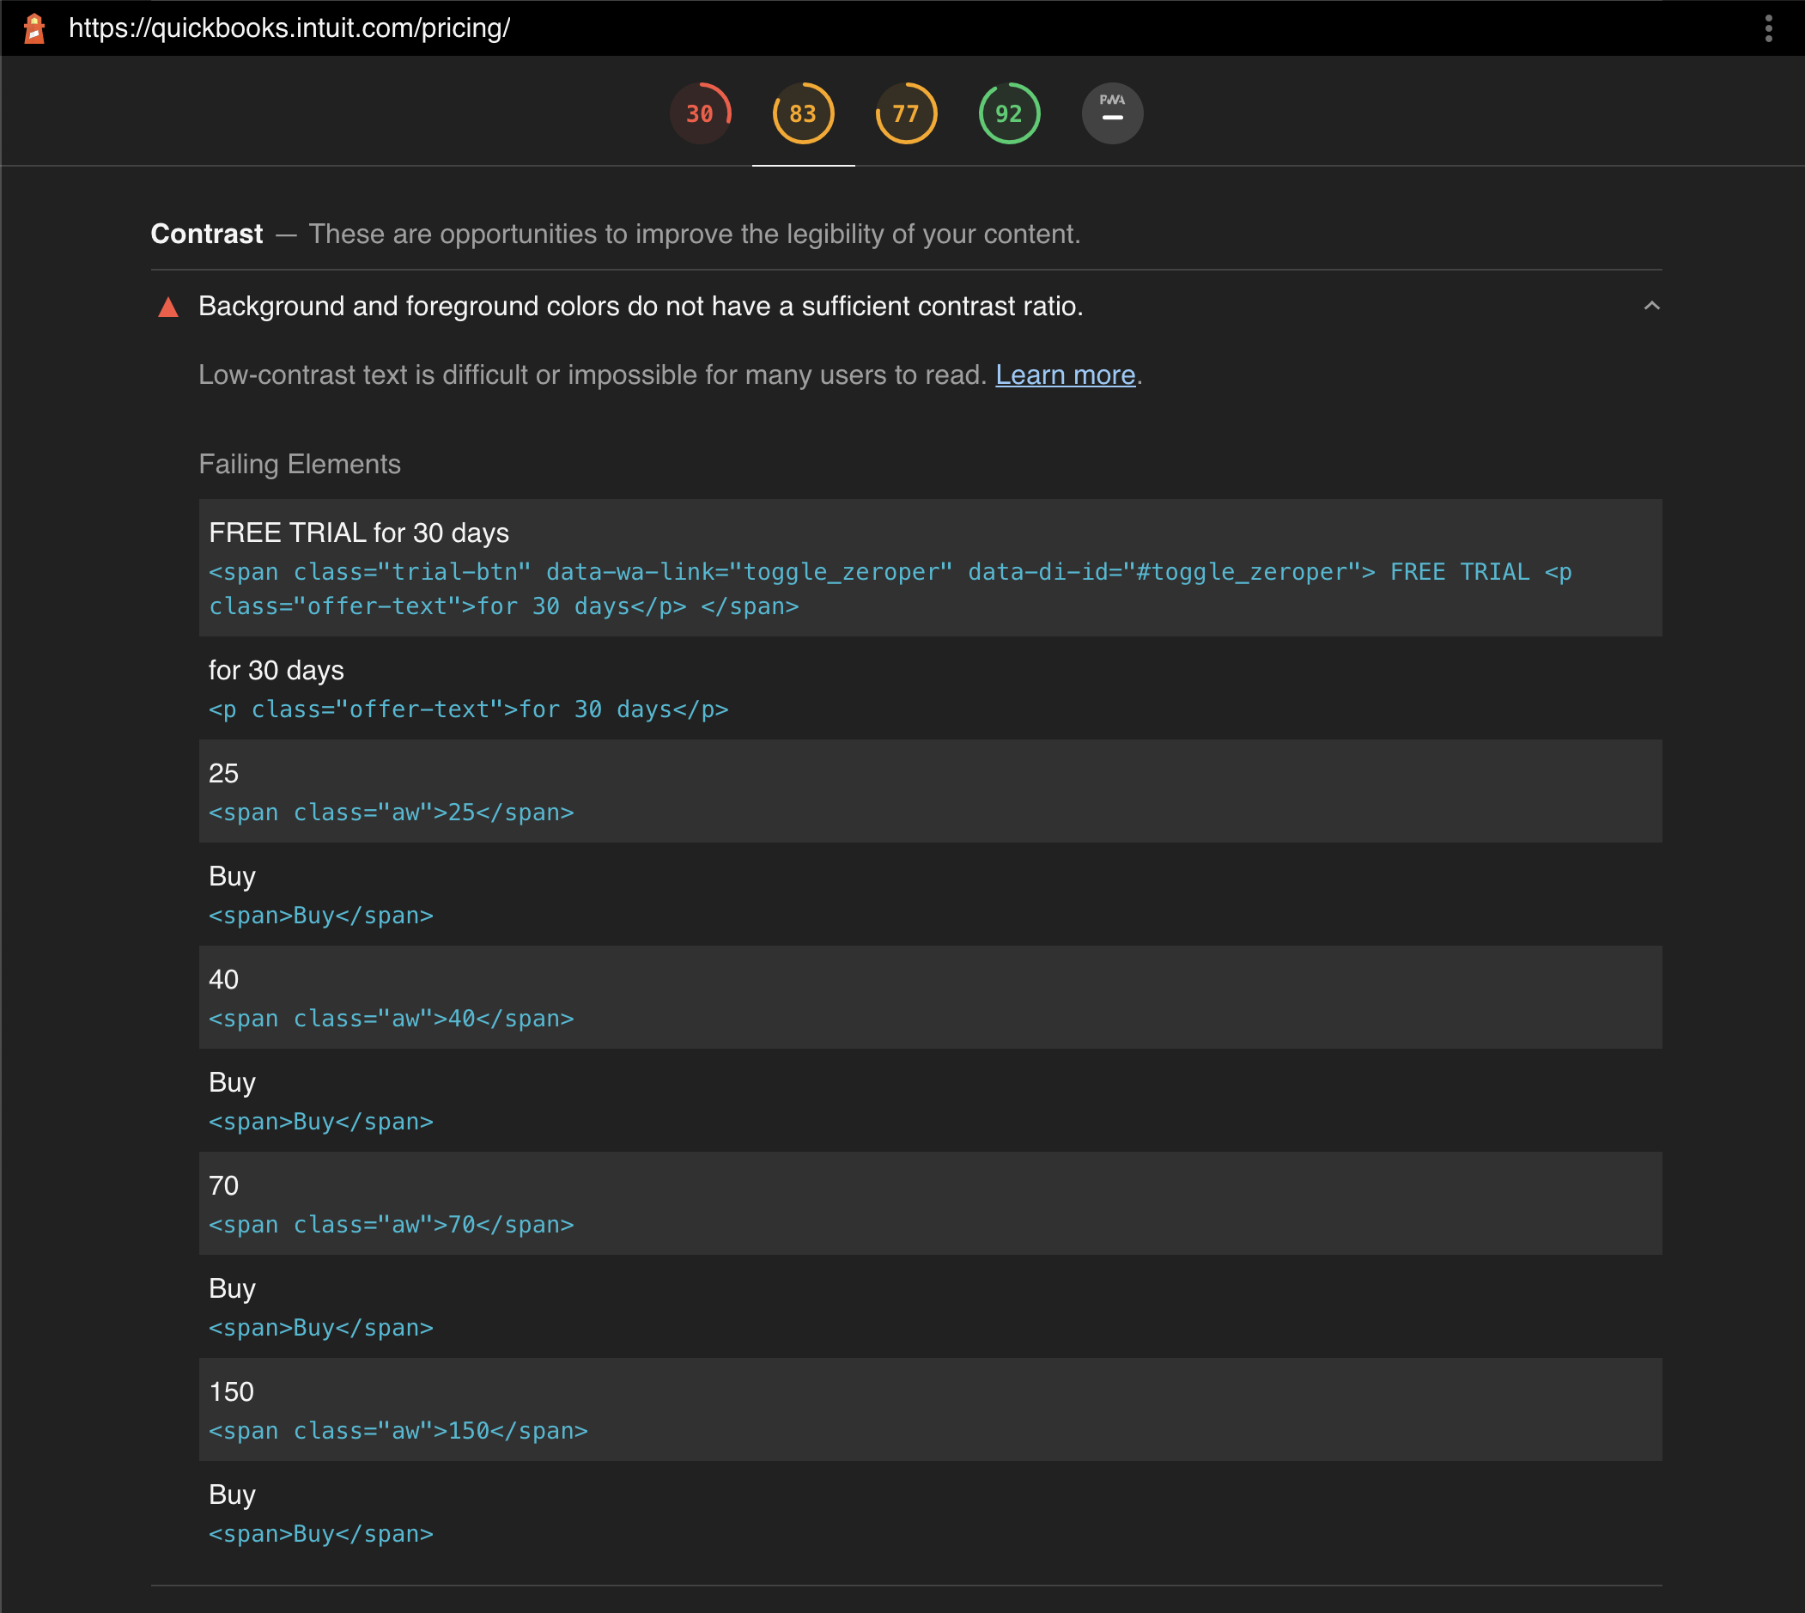Select the SEO score gauge 92
This screenshot has height=1613, width=1805.
pos(1008,113)
